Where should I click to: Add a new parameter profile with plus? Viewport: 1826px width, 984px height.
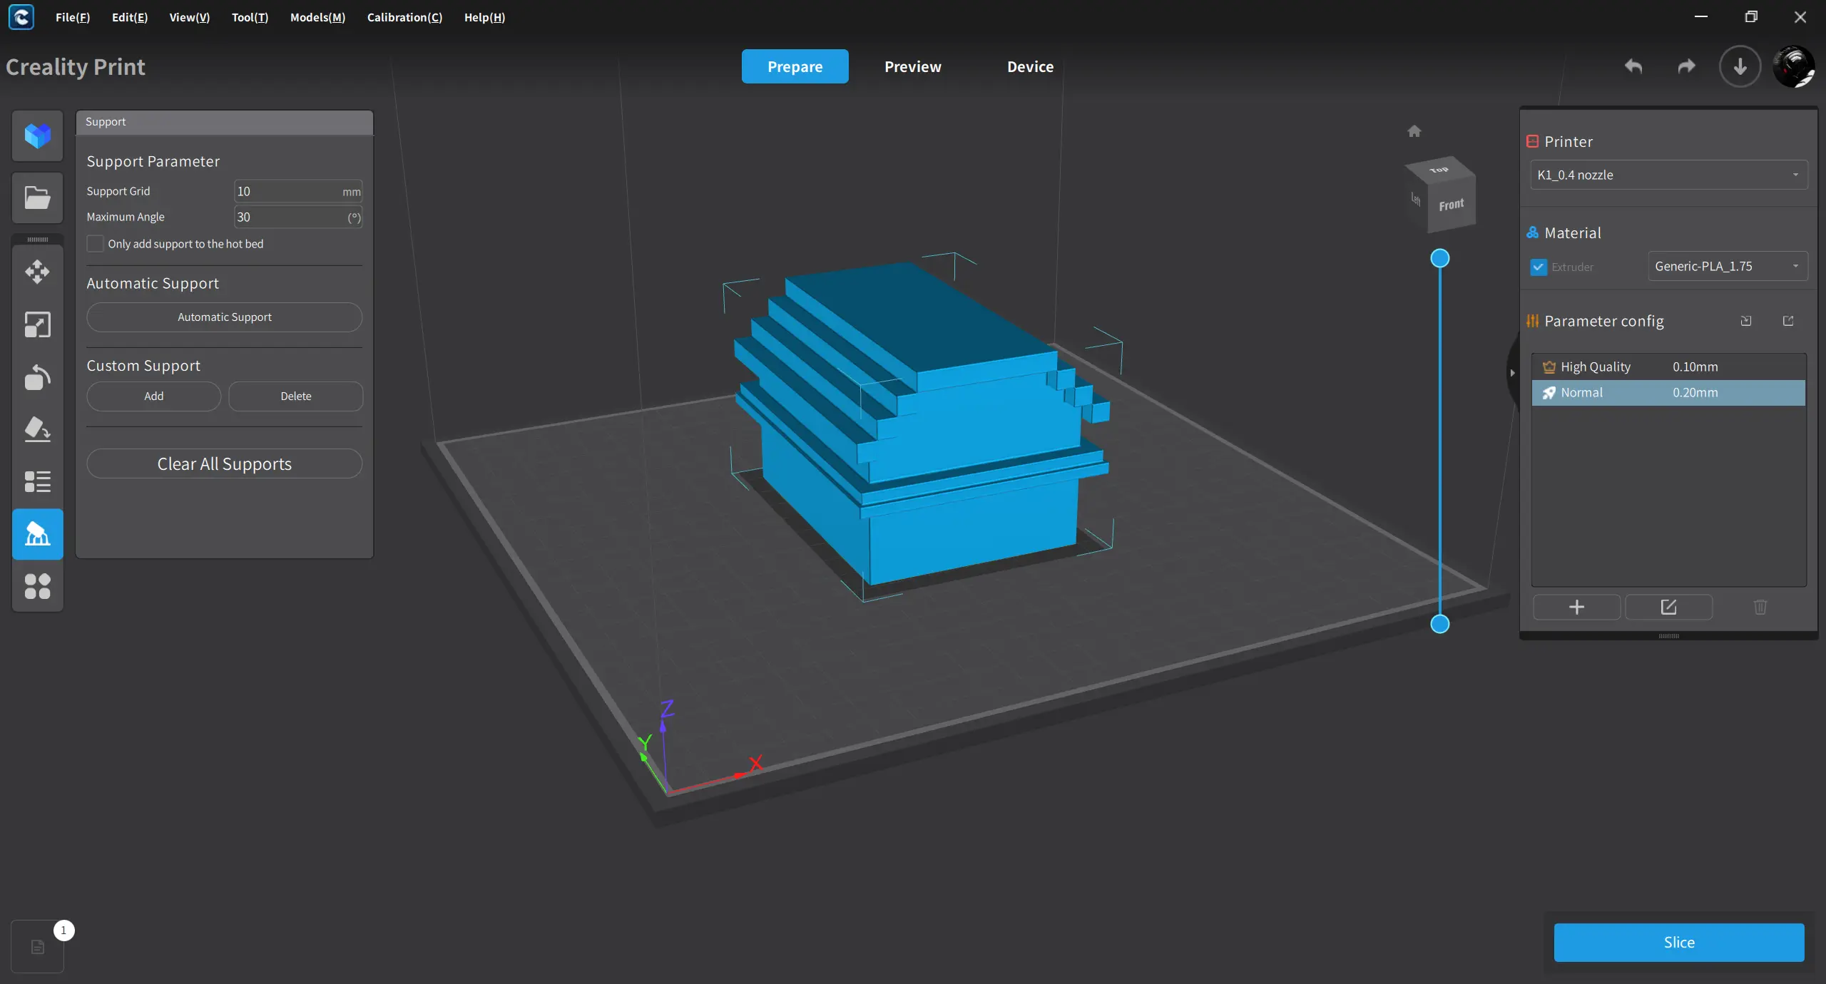(1576, 607)
